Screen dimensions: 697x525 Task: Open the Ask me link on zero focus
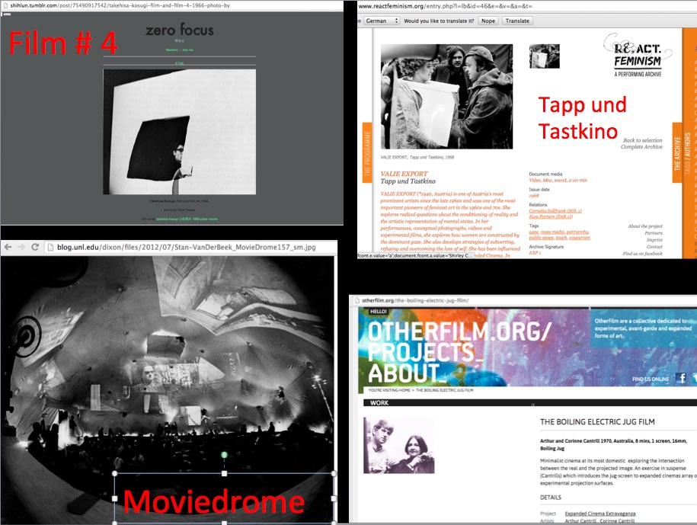point(187,50)
